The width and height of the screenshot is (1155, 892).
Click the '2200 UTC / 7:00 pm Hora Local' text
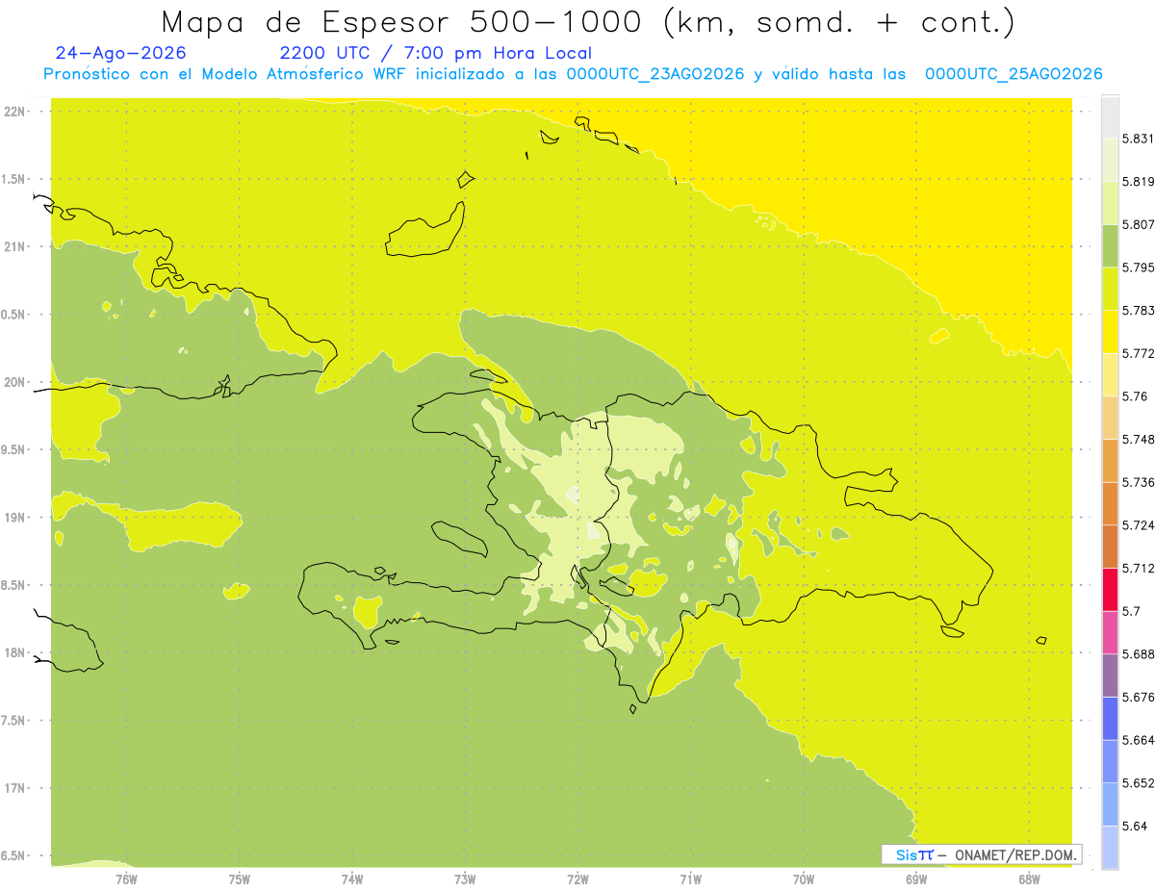tap(436, 53)
